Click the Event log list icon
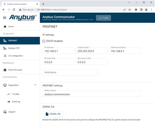 9,102
